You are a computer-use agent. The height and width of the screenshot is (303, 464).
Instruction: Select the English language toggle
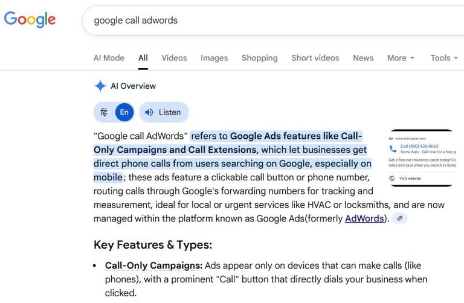(x=124, y=112)
